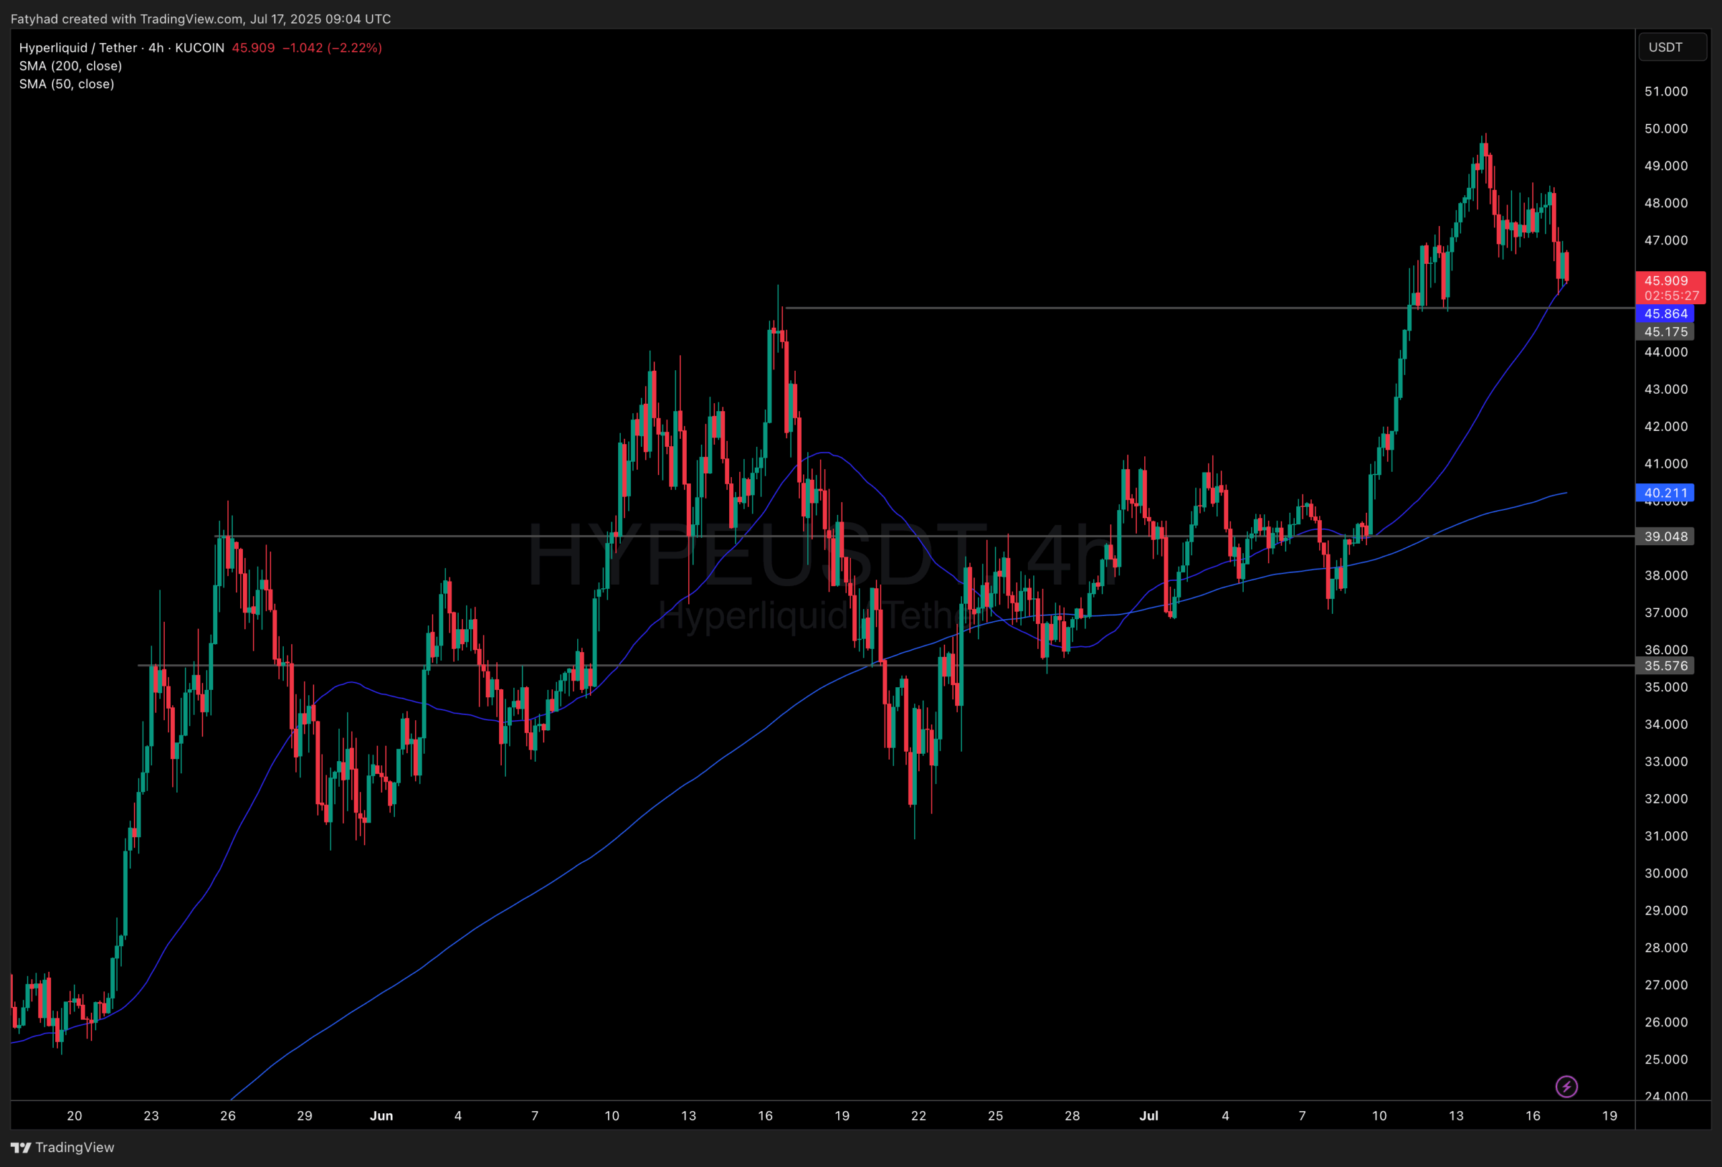The width and height of the screenshot is (1722, 1167).
Task: Click the blue 45.864 SMA value label
Action: (x=1664, y=314)
